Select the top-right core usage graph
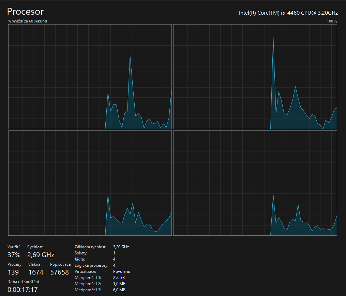Image resolution: width=346 pixels, height=296 pixels. tap(255, 77)
